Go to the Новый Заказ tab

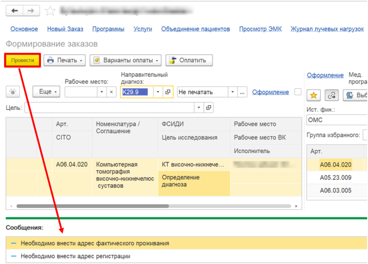[x=65, y=29]
